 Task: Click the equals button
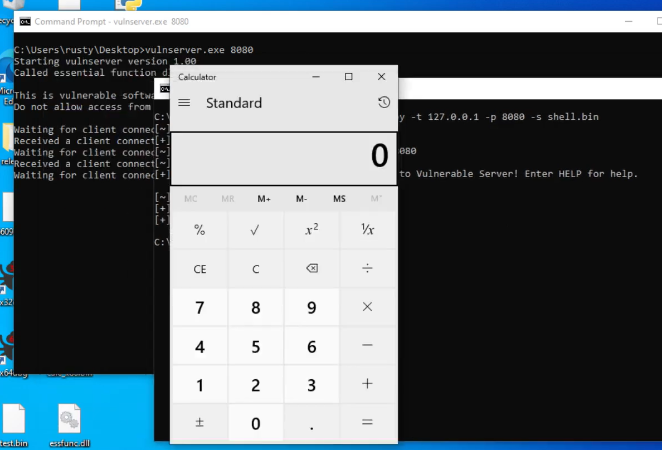click(x=367, y=423)
